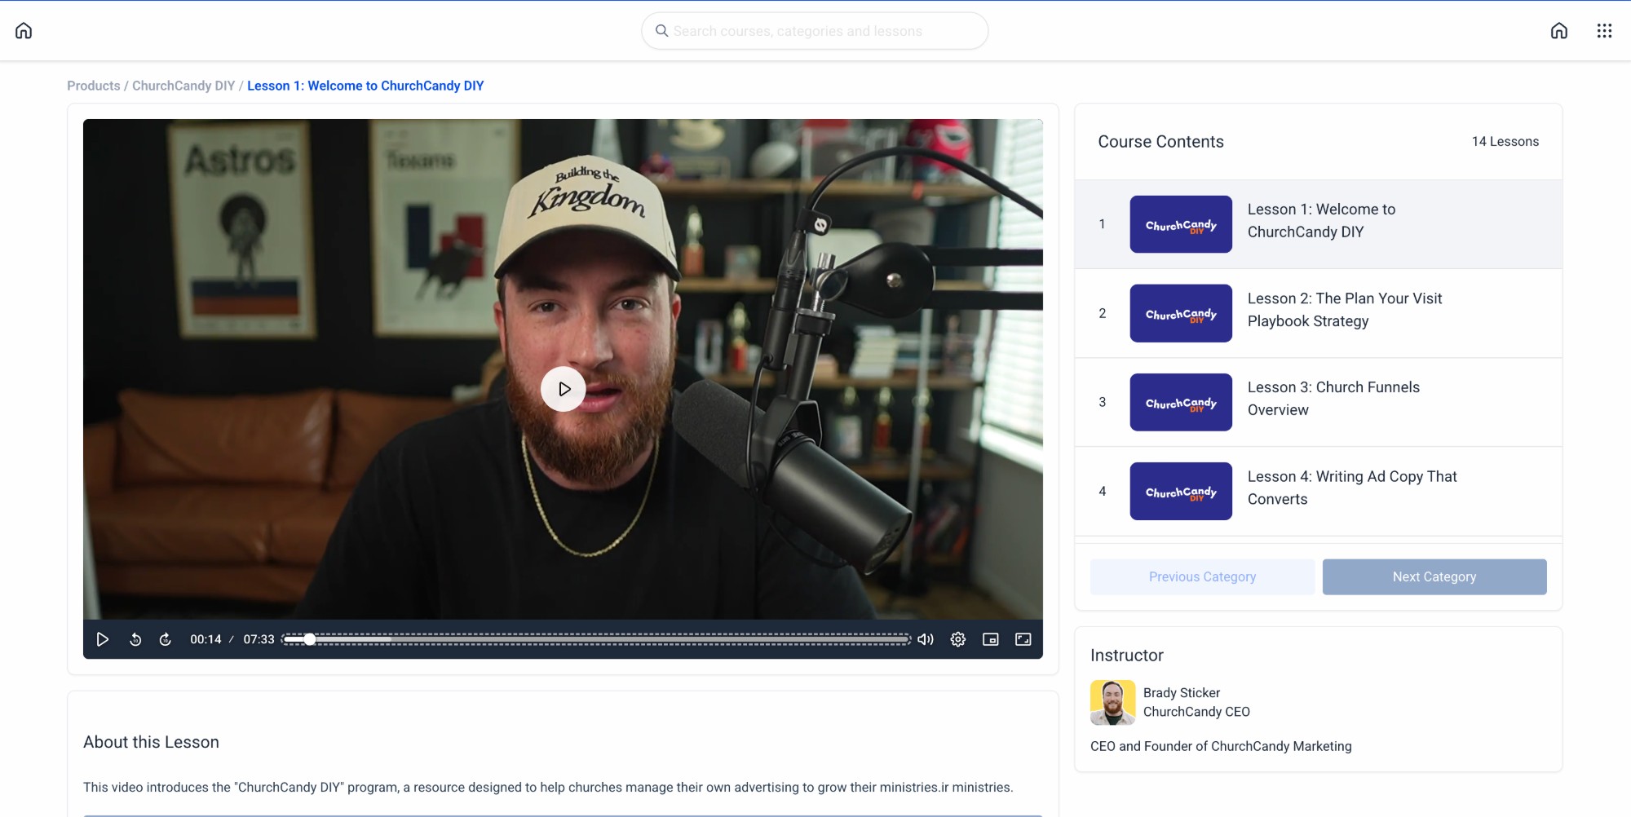The image size is (1631, 817).
Task: Click instructor name Brady Sticker
Action: pyautogui.click(x=1182, y=693)
